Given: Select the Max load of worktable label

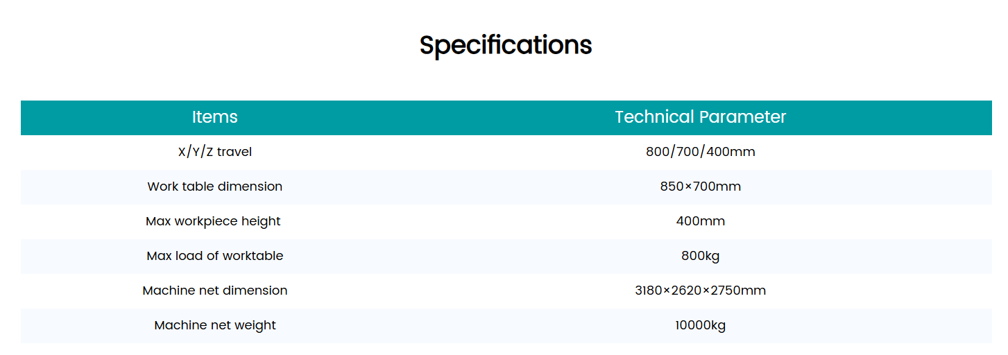Looking at the screenshot, I should coord(214,256).
